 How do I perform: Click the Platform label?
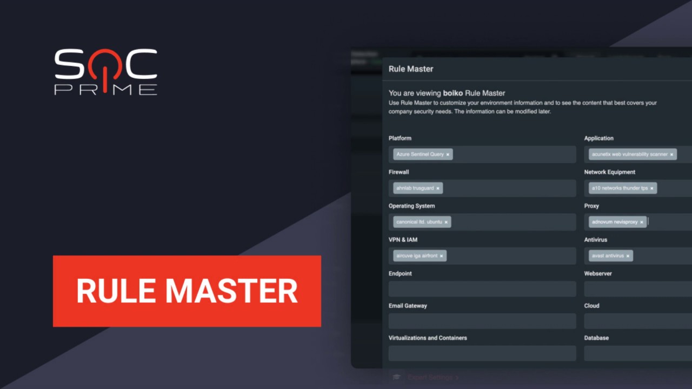click(400, 138)
